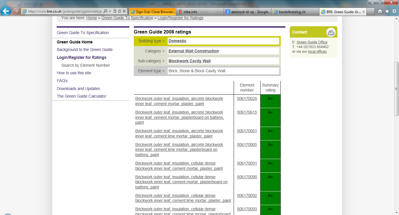Switch to the aerorock id-vp Google tab
The image size is (399, 215).
pyautogui.click(x=248, y=12)
